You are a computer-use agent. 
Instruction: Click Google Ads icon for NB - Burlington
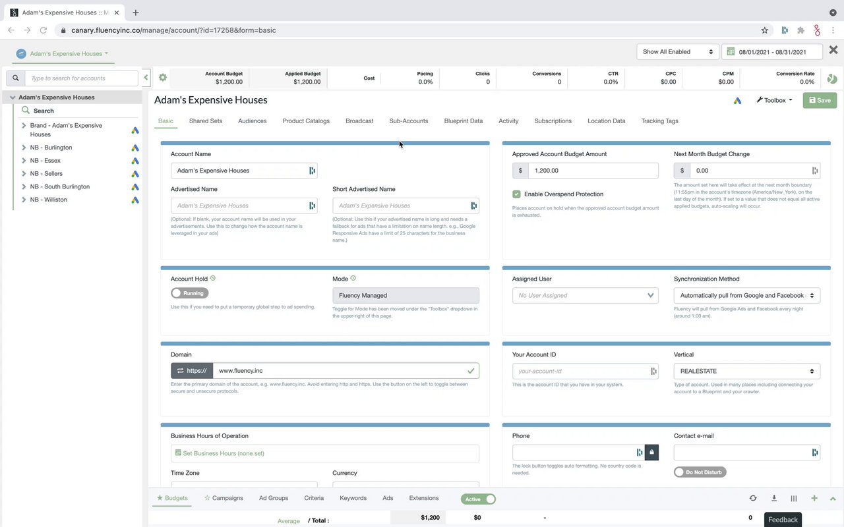tap(135, 148)
